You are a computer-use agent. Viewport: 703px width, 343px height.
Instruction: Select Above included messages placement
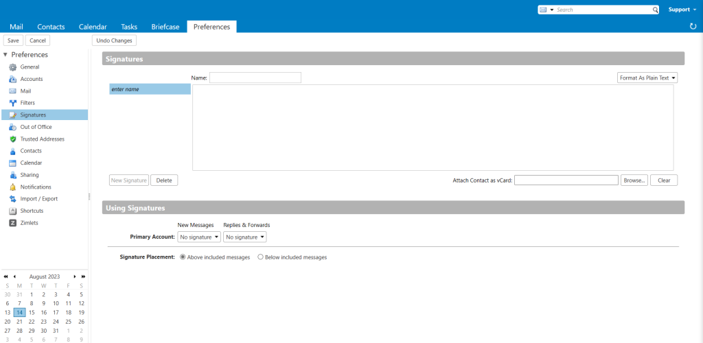183,257
